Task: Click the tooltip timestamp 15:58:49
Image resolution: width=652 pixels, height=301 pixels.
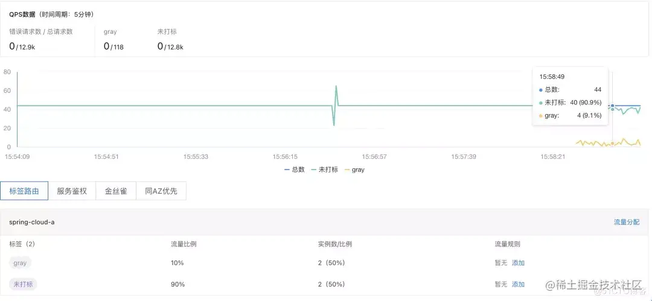Action: (x=552, y=77)
